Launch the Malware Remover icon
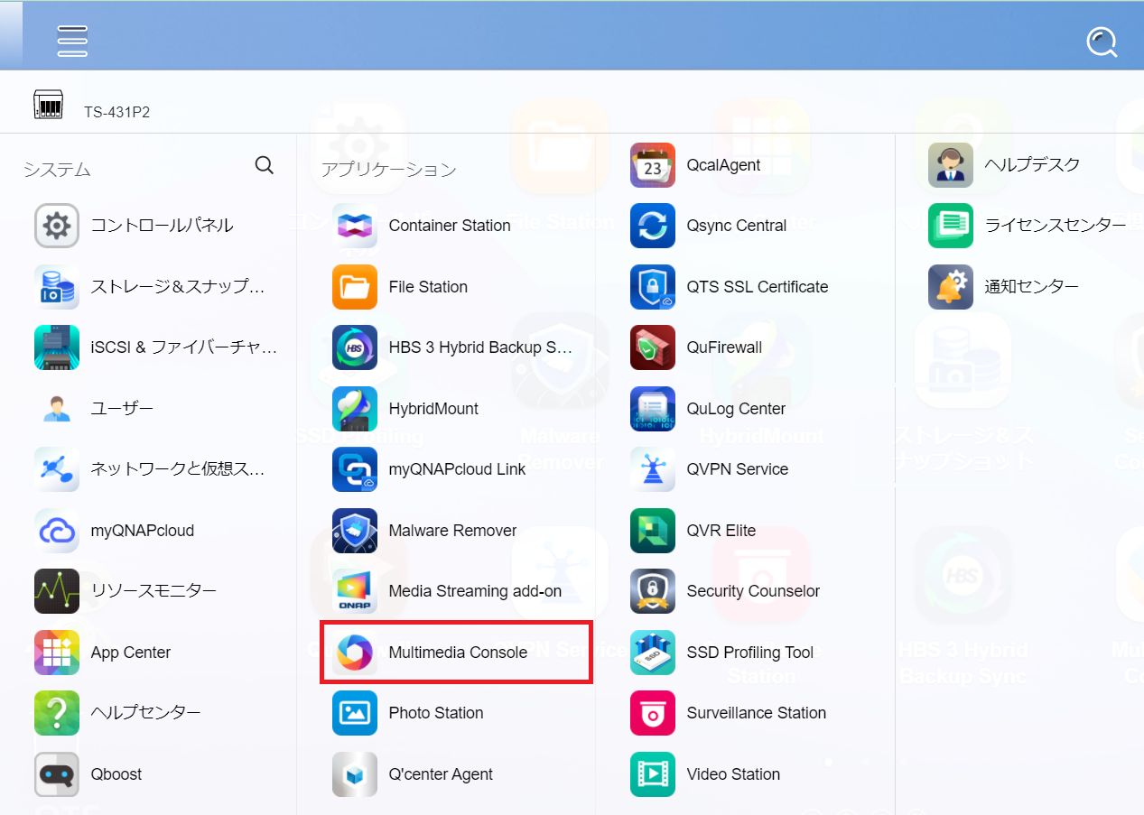 coord(355,531)
